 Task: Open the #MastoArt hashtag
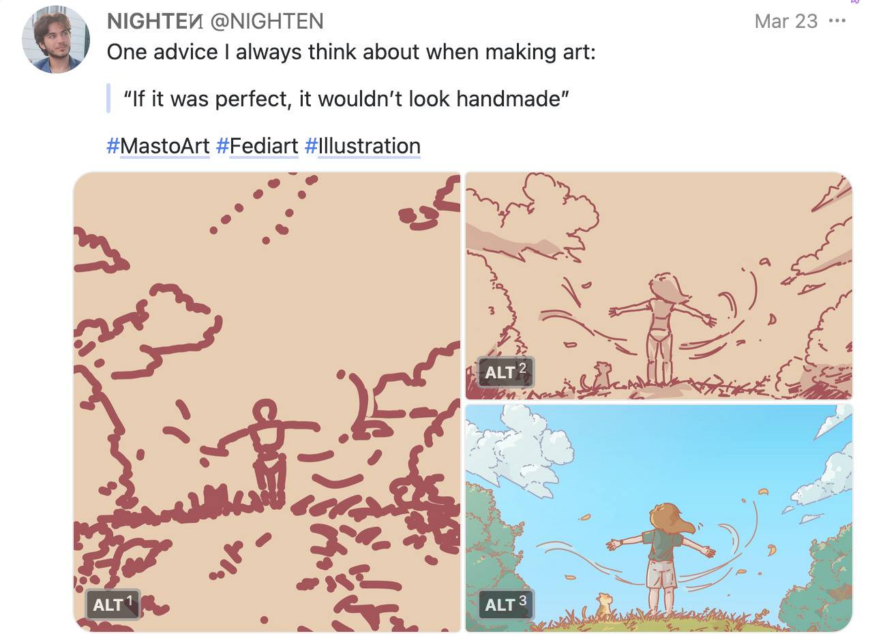click(x=158, y=146)
